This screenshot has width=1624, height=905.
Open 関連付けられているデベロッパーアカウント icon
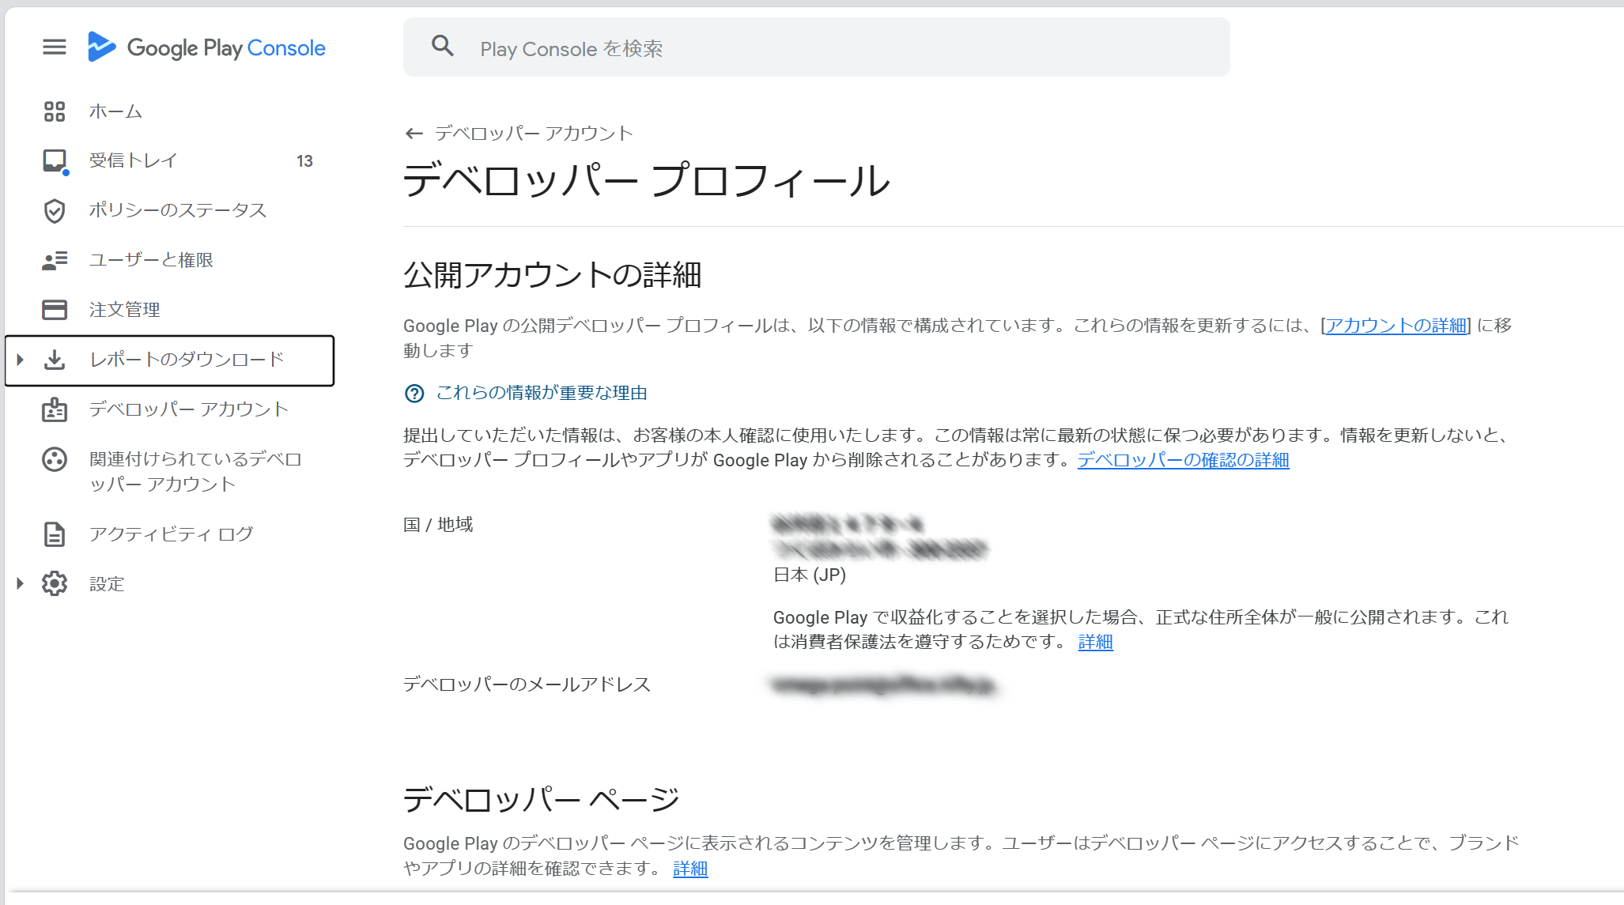(54, 459)
